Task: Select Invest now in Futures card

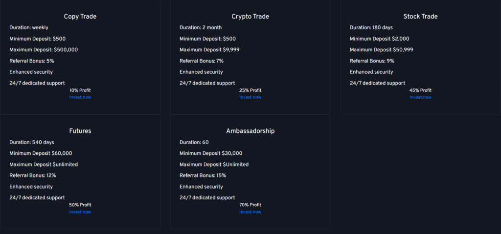Action: 80,212
